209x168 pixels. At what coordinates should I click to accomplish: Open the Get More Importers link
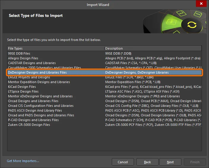pyautogui.click(x=23, y=161)
